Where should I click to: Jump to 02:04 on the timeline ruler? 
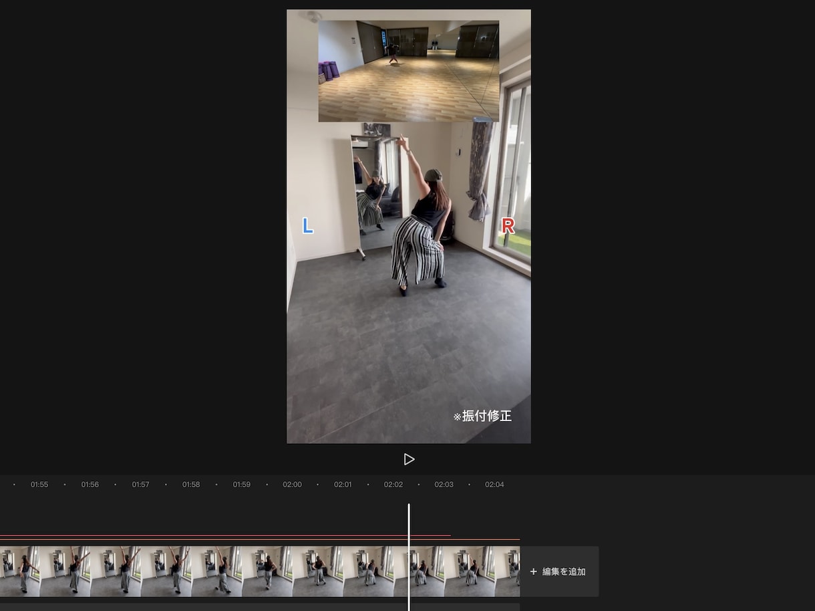tap(494, 485)
